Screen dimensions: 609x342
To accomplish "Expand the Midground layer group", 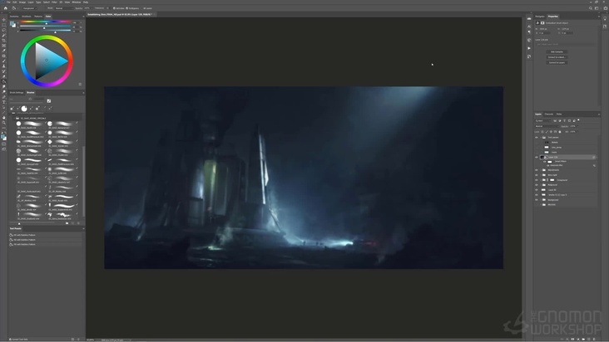I will coord(541,185).
